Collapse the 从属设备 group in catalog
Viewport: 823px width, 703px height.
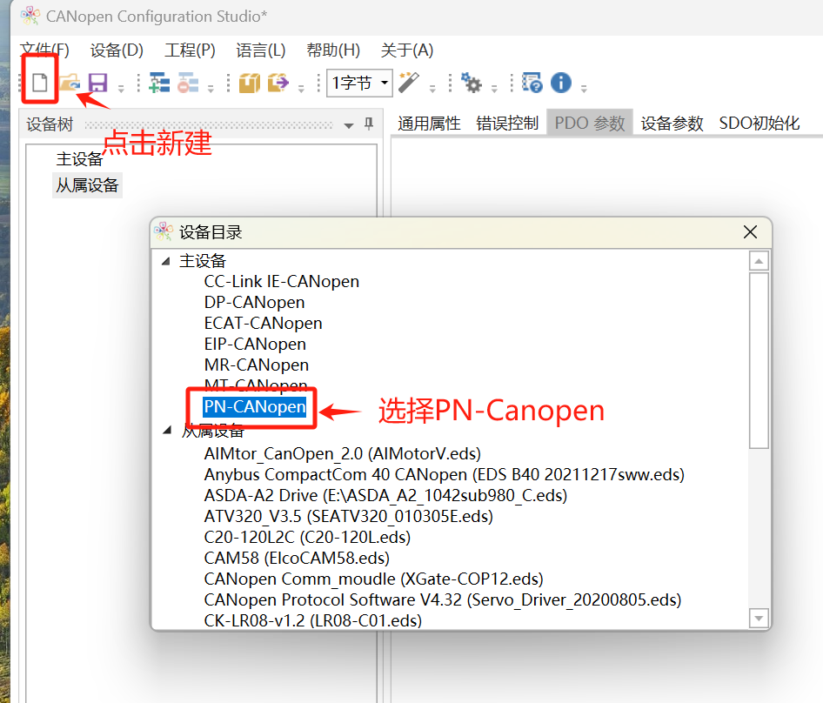pyautogui.click(x=167, y=430)
